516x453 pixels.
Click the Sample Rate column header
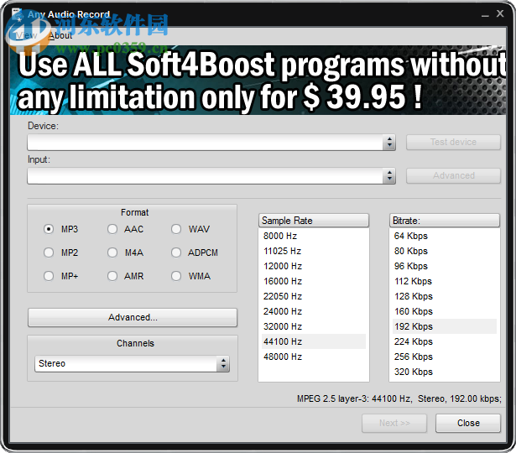[314, 221]
